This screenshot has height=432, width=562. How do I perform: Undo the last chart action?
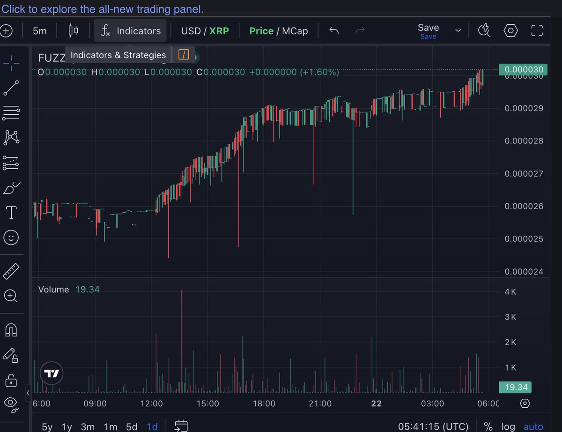[334, 31]
